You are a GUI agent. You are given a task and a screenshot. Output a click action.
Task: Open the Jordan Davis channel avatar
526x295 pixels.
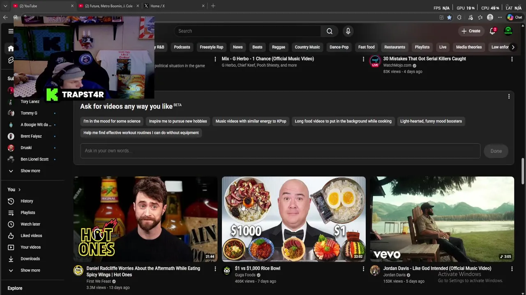pos(375,270)
